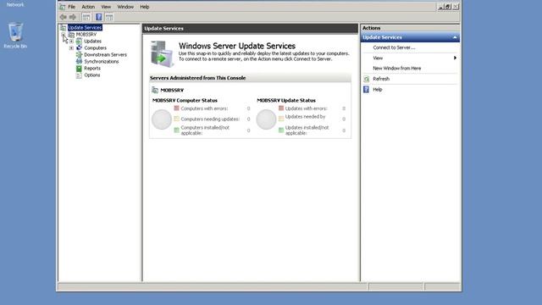This screenshot has width=542, height=305.
Task: Open the Help menu in menu bar
Action: pyautogui.click(x=145, y=7)
